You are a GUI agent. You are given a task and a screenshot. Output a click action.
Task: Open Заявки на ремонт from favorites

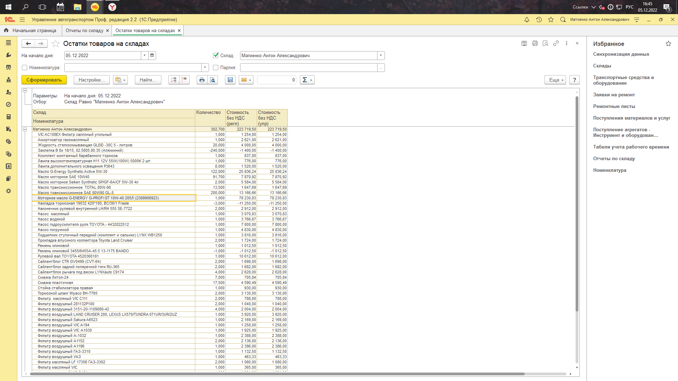[x=614, y=95]
